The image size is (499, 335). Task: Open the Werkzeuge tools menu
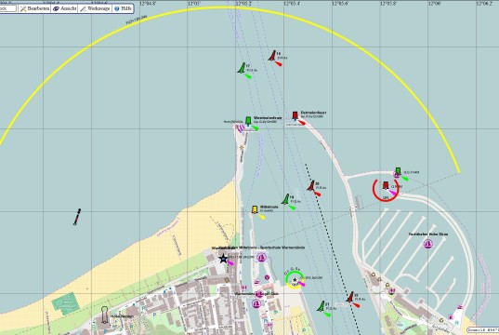click(x=95, y=8)
